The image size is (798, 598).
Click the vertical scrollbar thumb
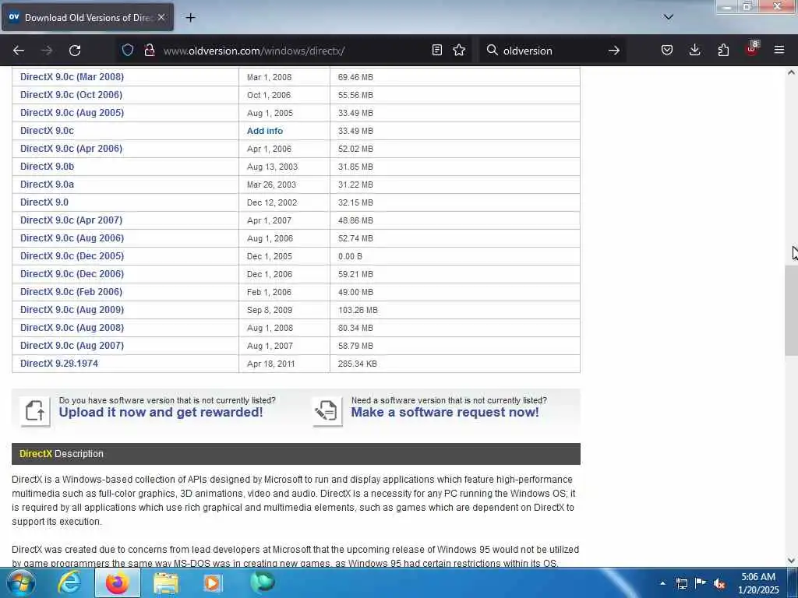click(791, 310)
